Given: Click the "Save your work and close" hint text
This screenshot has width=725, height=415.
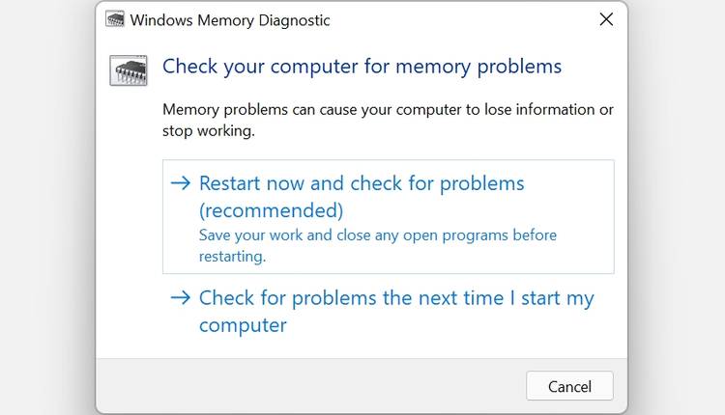Looking at the screenshot, I should click(x=377, y=235).
